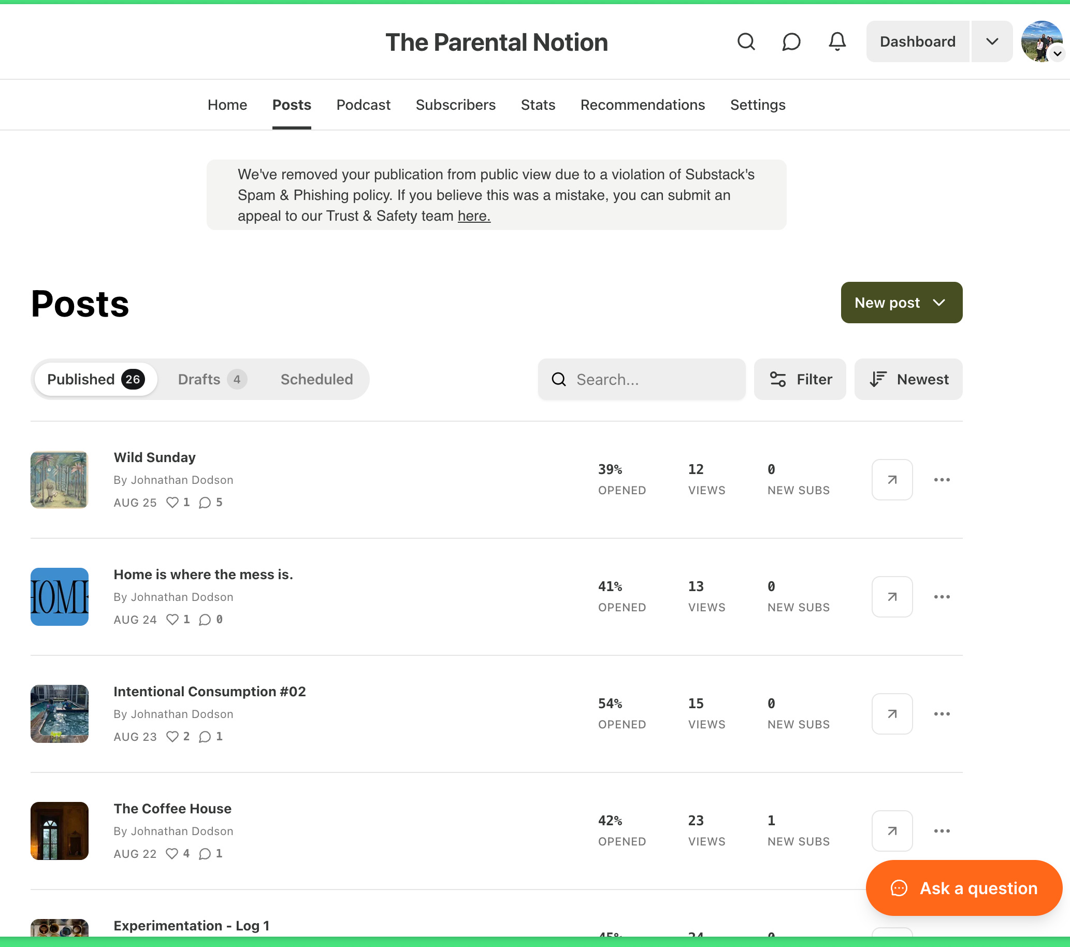Open more options for Wild Sunday post
The height and width of the screenshot is (947, 1070).
pyautogui.click(x=941, y=480)
